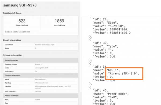Select the "5.29 GB" value in JSON

116,26
